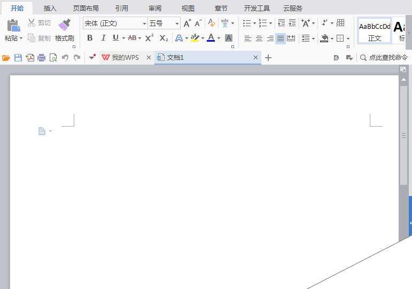Expand the Paste (粘贴) dropdown arrow
The width and height of the screenshot is (412, 289).
click(21, 38)
